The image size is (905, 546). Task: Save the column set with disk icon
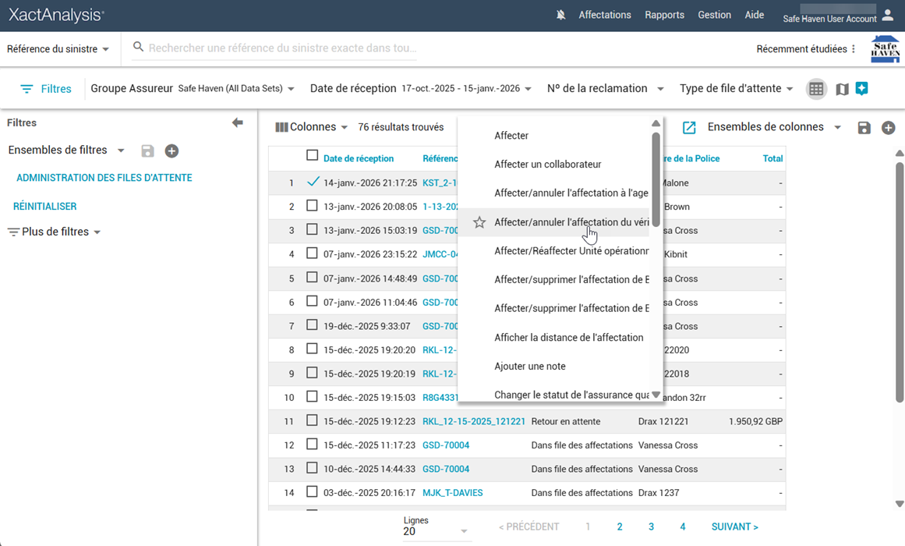point(864,128)
